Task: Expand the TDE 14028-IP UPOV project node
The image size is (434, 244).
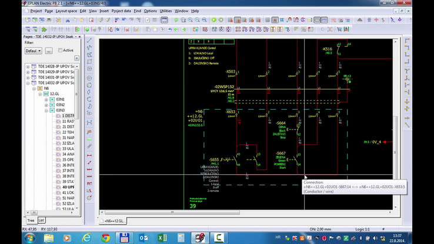Action: (x=28, y=67)
